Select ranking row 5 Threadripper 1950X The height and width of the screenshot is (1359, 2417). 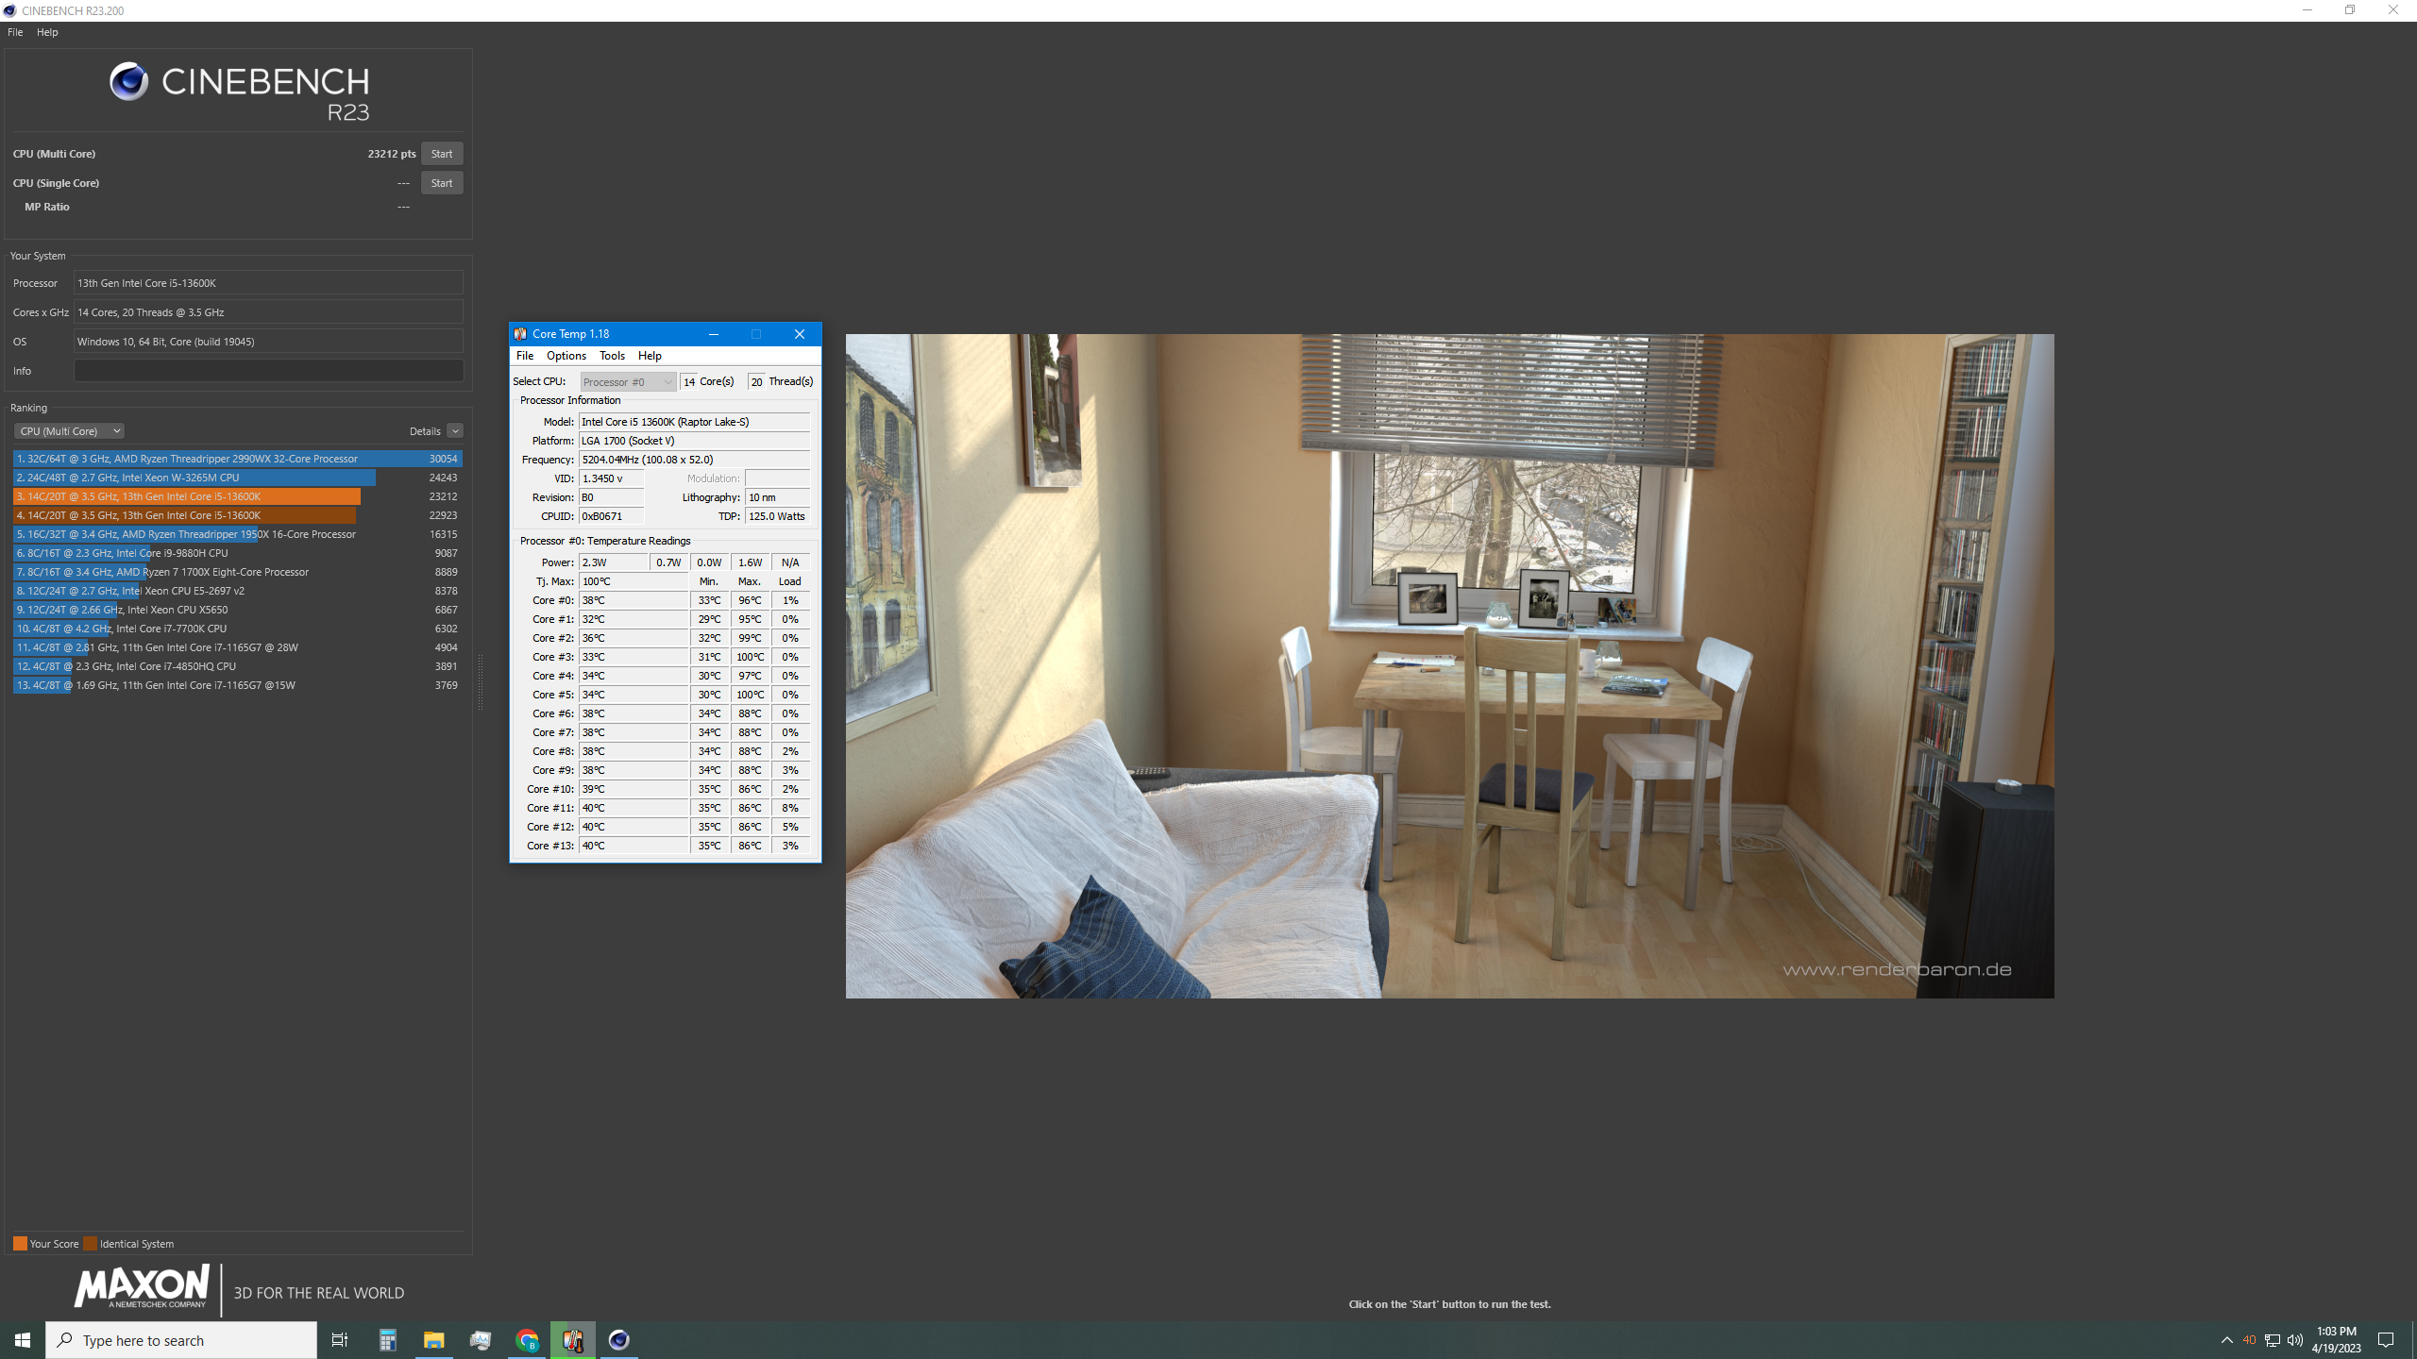[x=237, y=534]
